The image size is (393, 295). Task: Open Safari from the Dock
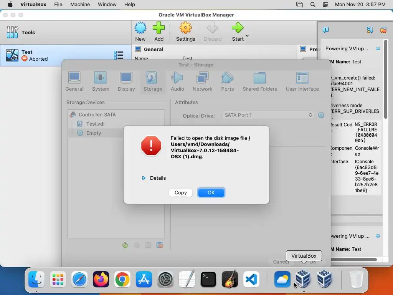pos(79,279)
